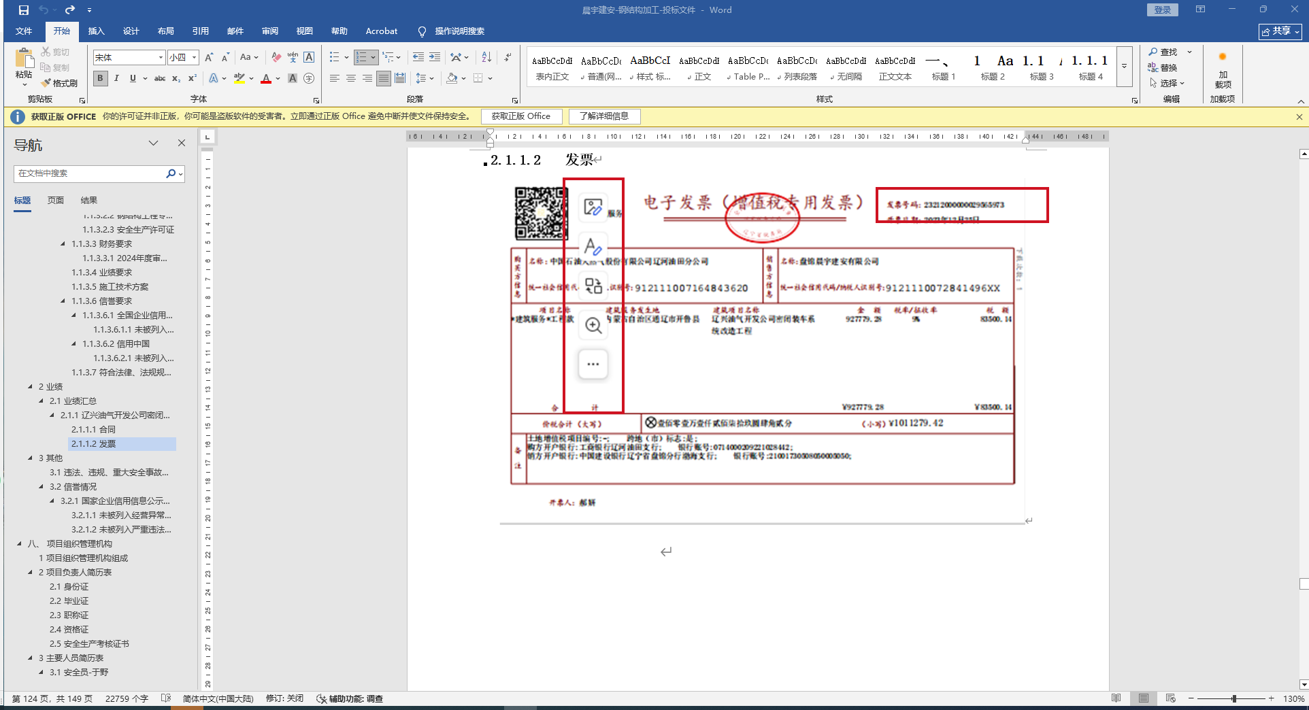Viewport: 1309px width, 710px height.
Task: Jump to heading '2.1.1.1 合同' in navigation
Action: click(93, 430)
